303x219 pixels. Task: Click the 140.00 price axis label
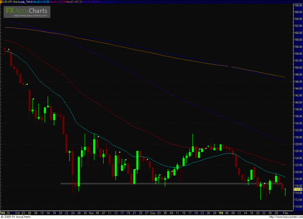(298, 102)
